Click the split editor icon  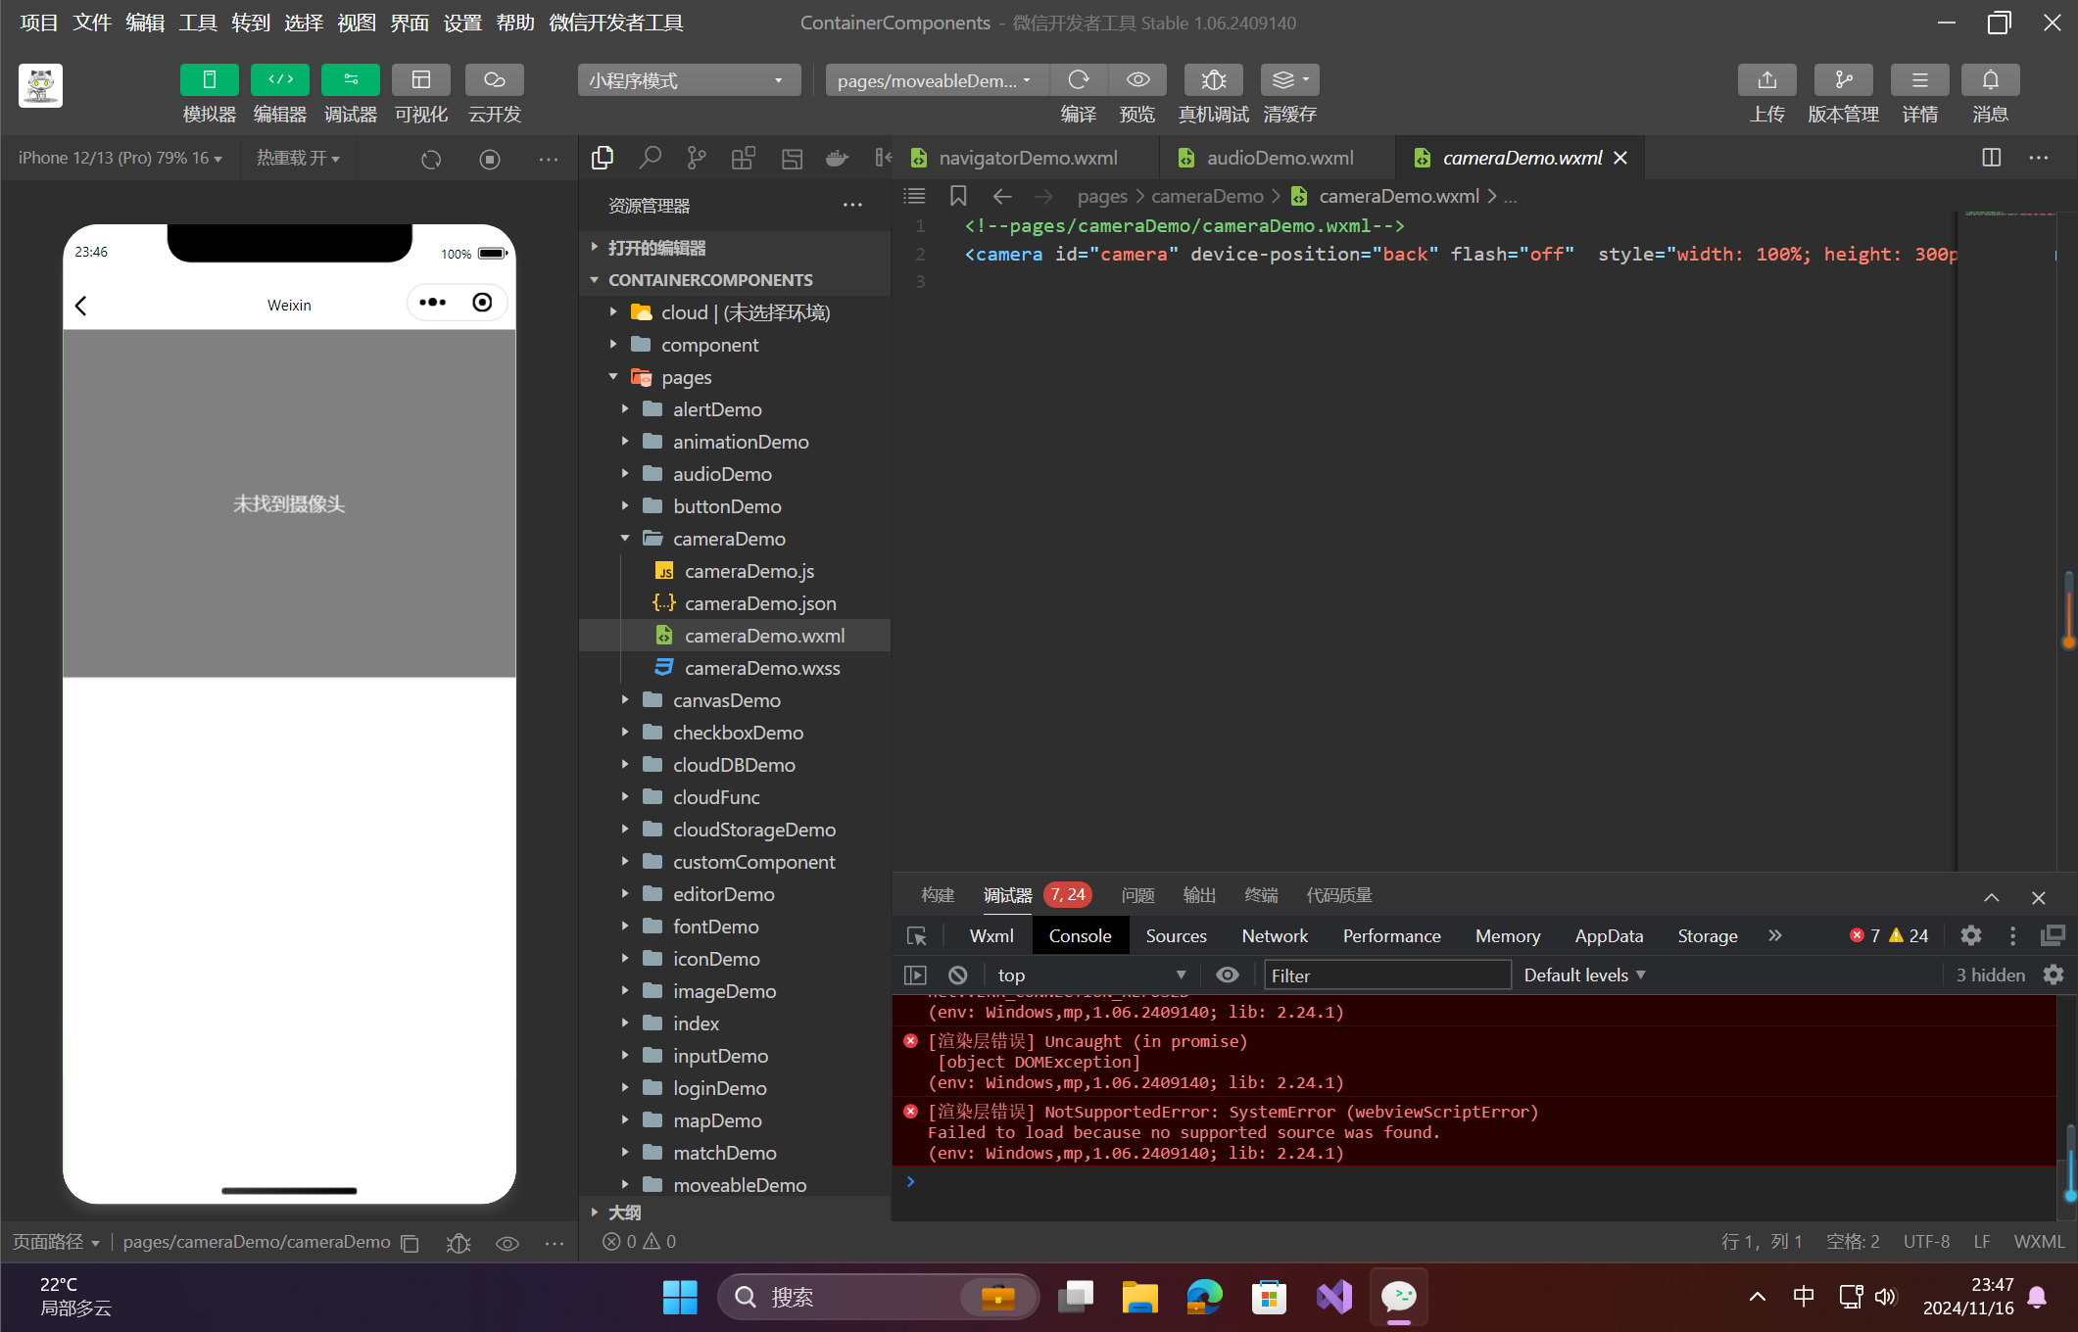tap(1991, 158)
